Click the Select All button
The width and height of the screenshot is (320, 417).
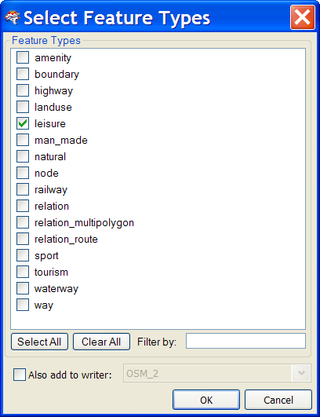click(x=39, y=342)
